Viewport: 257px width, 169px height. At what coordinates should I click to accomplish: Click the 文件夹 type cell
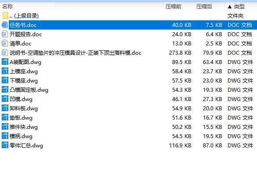coord(235,16)
